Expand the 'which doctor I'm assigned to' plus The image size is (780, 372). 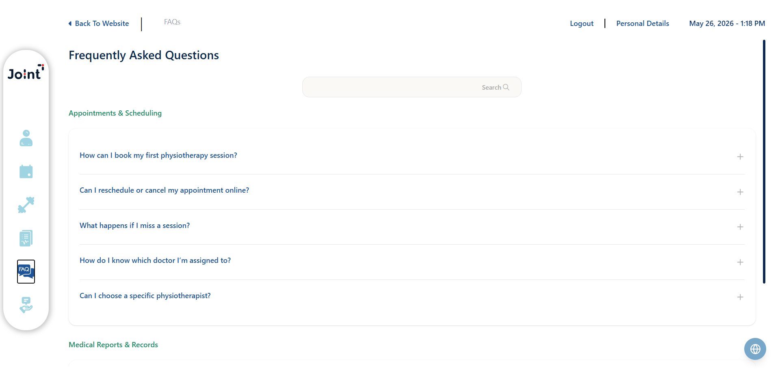[x=740, y=262]
